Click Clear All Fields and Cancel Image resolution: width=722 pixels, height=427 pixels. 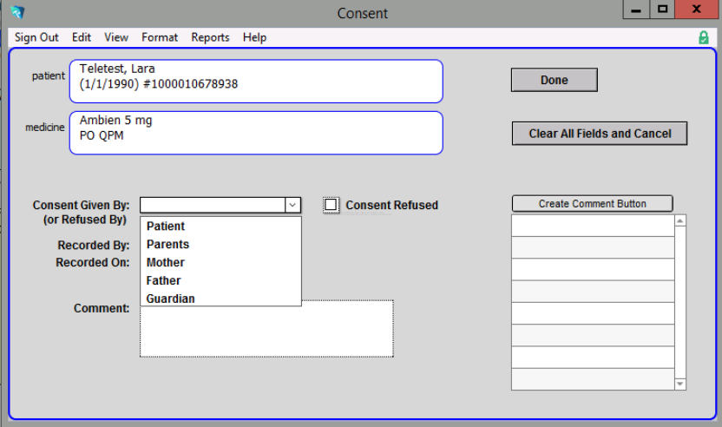pyautogui.click(x=600, y=134)
